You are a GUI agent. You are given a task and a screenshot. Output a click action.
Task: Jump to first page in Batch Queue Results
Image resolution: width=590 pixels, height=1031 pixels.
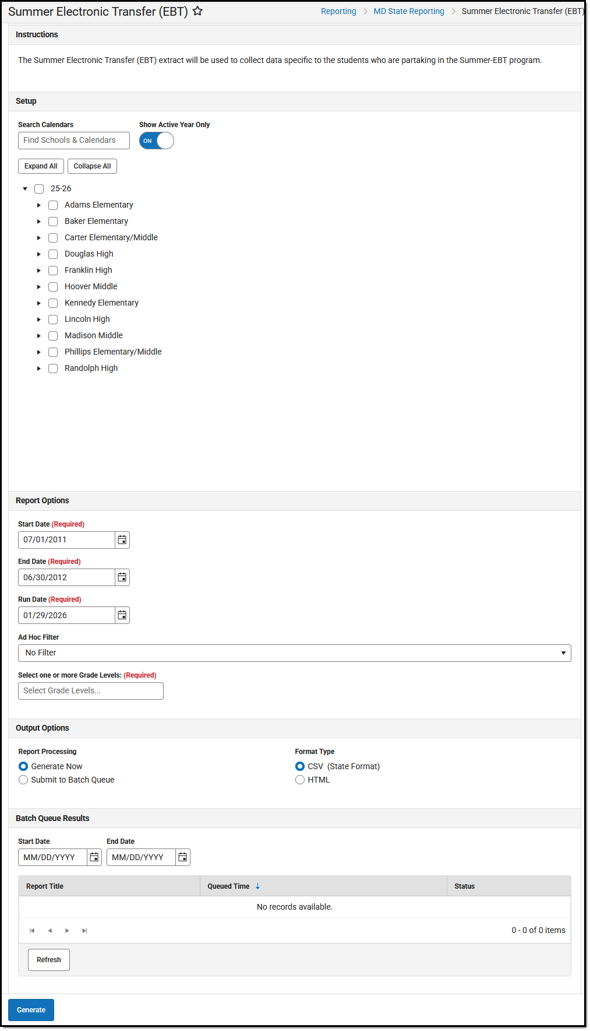click(x=32, y=930)
